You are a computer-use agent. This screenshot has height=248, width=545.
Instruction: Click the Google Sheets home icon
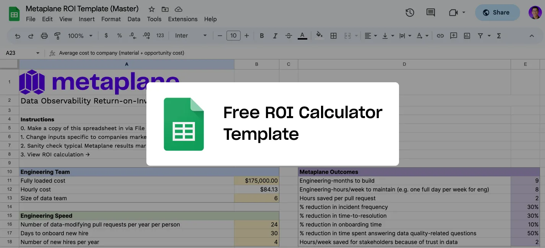[14, 14]
